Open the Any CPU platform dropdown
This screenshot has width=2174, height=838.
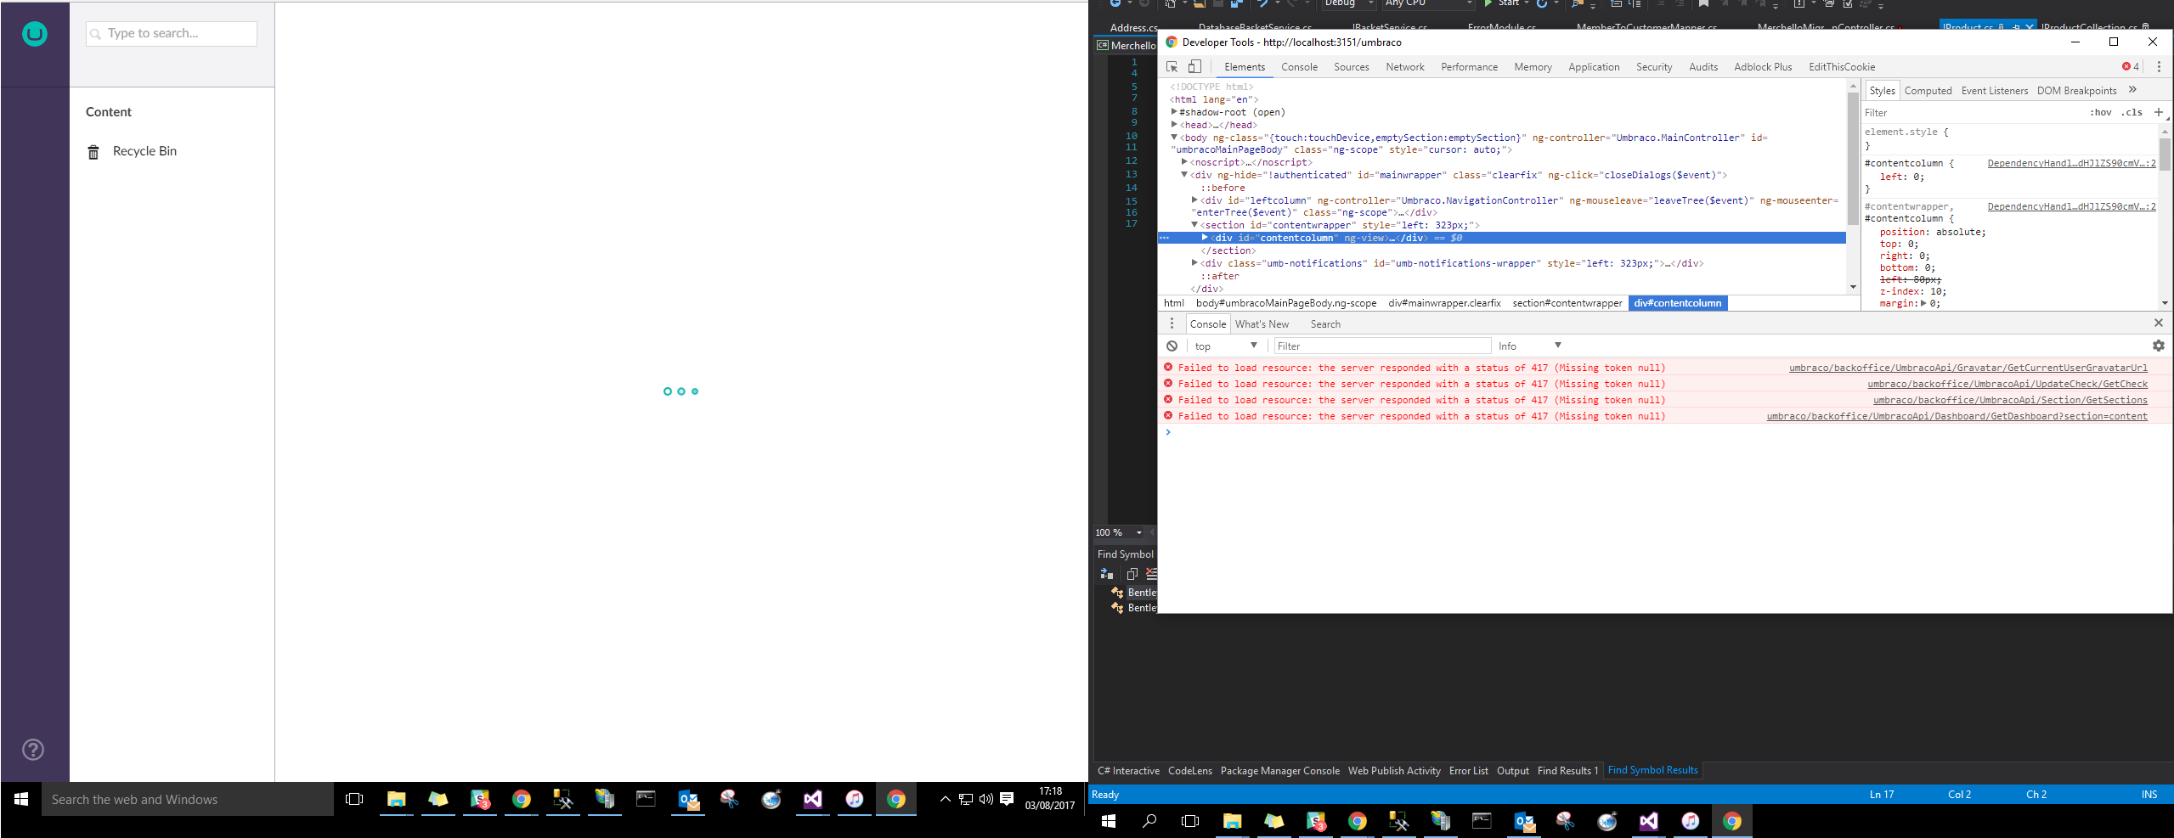coord(1428,3)
